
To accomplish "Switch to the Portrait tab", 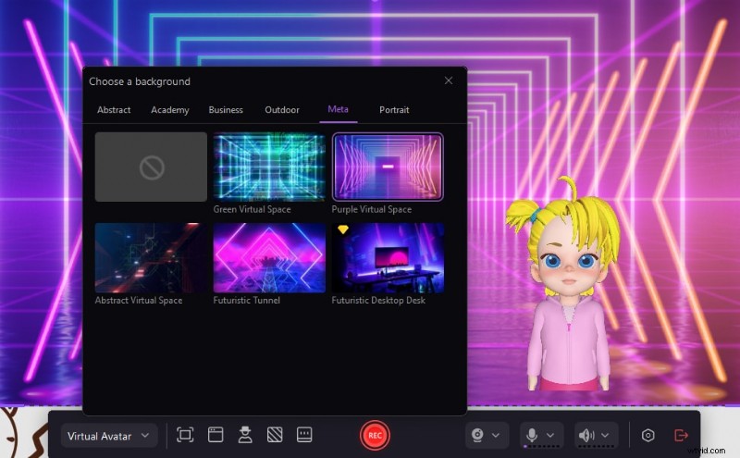I will coord(394,109).
